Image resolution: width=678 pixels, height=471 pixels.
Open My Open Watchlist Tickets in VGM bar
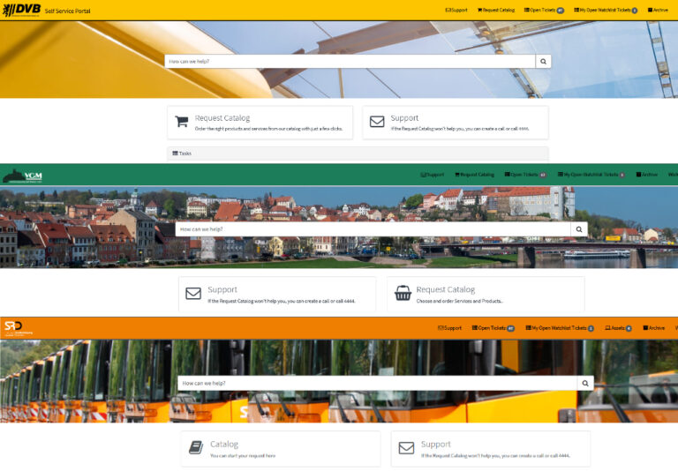tap(591, 175)
